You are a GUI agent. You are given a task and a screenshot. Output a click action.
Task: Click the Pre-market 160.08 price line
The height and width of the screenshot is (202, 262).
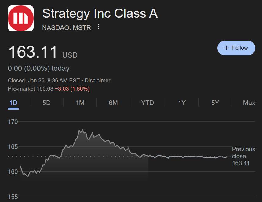click(x=49, y=89)
